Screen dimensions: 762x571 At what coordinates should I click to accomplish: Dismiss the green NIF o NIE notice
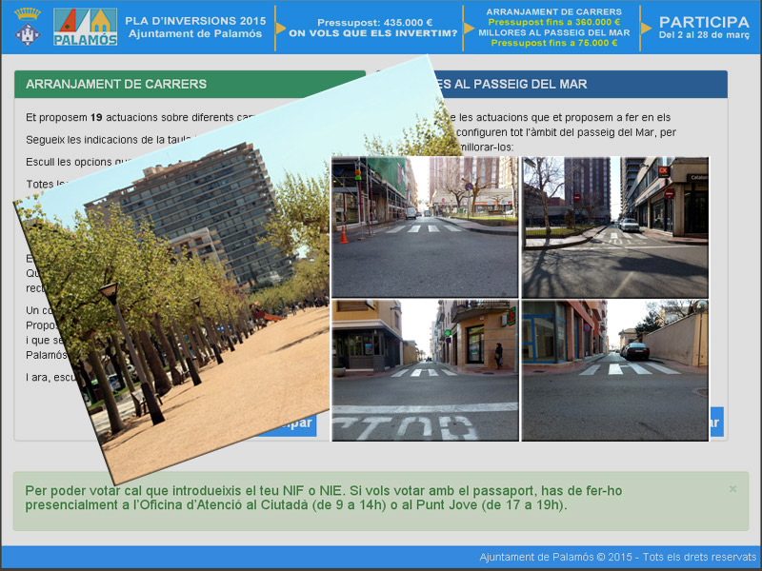coord(732,489)
